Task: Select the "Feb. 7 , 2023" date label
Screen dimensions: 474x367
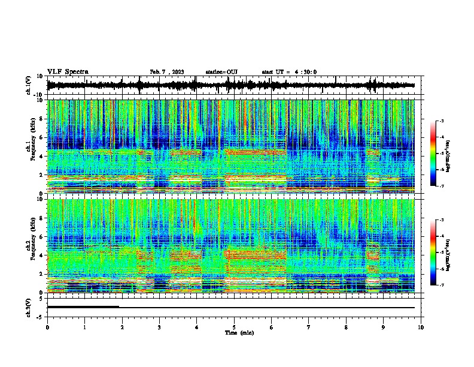Action: [x=167, y=72]
